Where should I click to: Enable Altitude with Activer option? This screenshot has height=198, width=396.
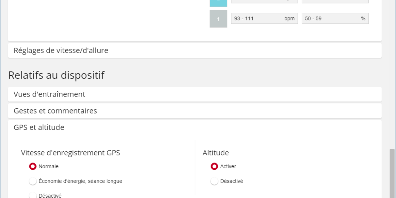pyautogui.click(x=214, y=166)
